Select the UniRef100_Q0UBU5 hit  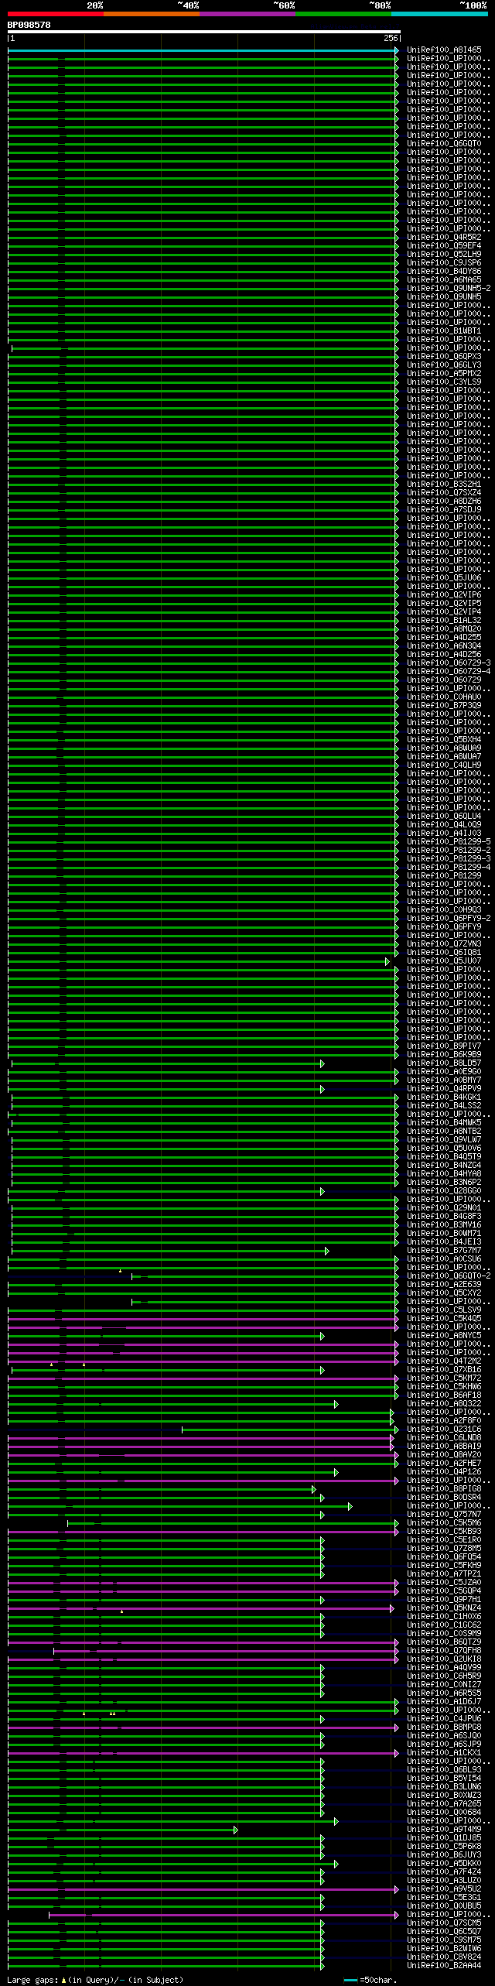(x=444, y=1906)
